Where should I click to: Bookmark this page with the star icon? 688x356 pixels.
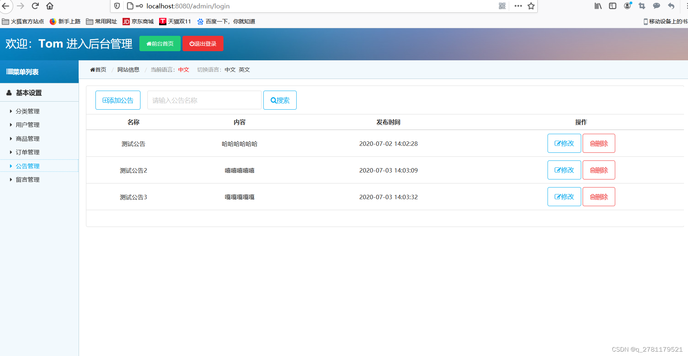531,6
